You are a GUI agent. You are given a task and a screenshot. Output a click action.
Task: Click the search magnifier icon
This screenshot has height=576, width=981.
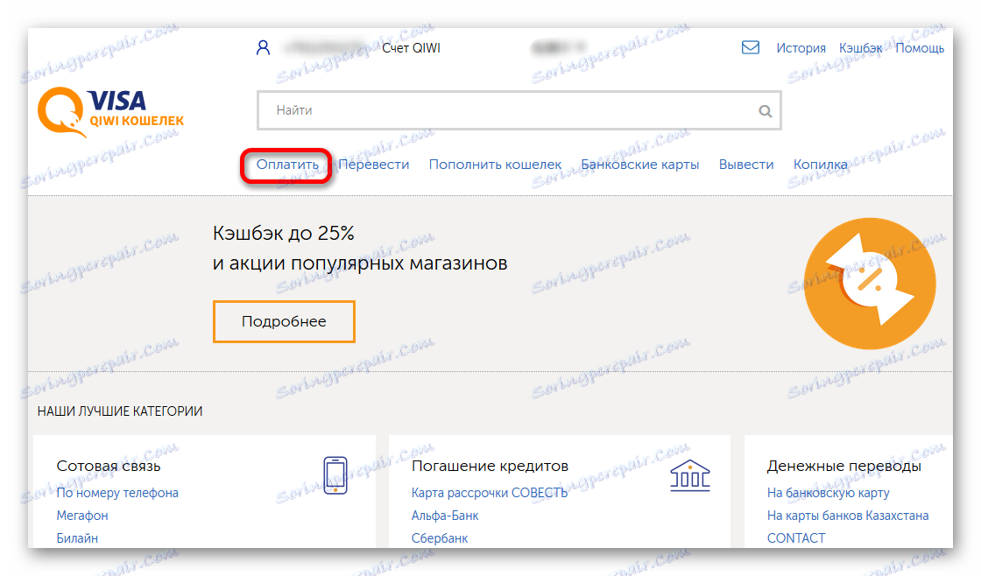(x=765, y=110)
